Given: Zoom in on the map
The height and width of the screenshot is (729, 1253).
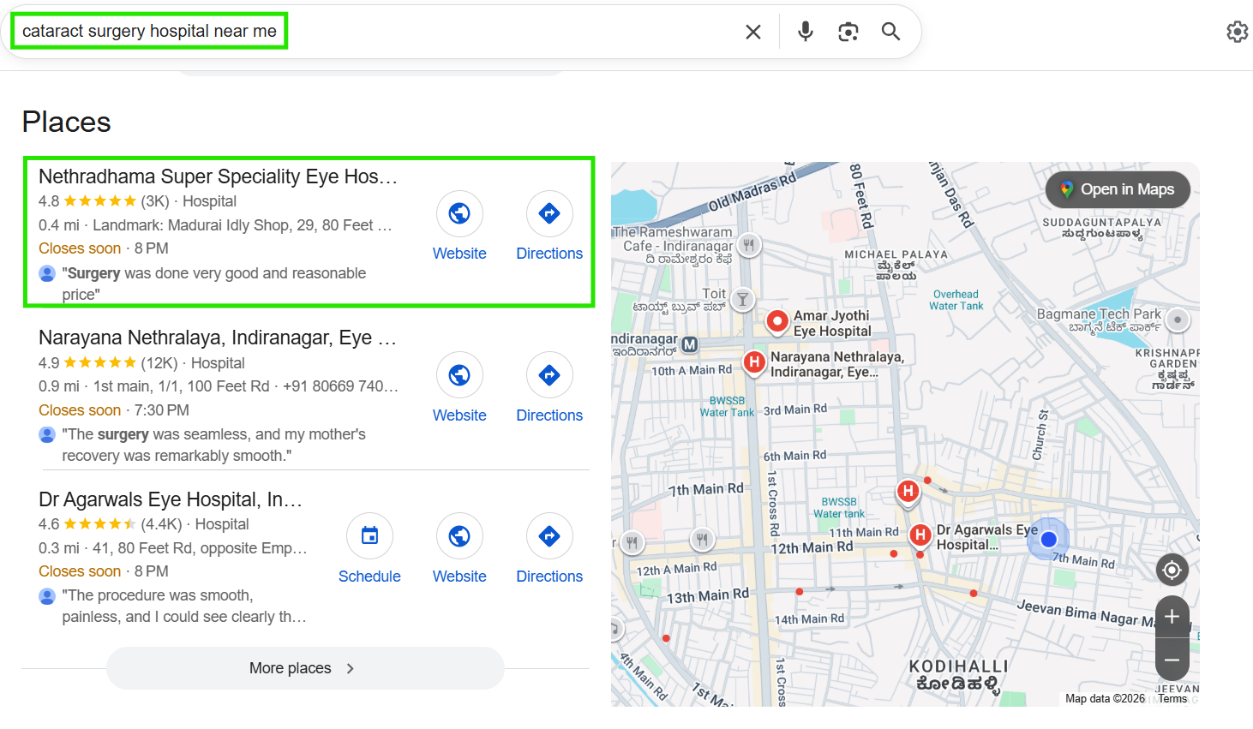Looking at the screenshot, I should point(1172,617).
